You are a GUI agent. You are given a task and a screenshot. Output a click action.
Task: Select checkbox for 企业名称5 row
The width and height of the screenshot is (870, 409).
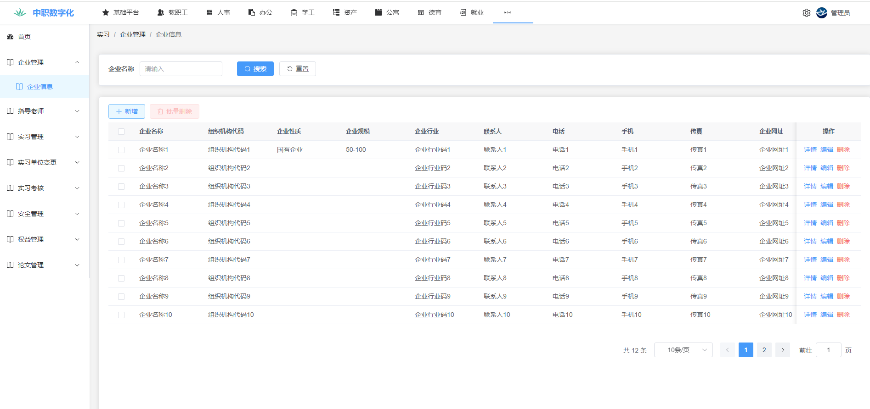(121, 223)
